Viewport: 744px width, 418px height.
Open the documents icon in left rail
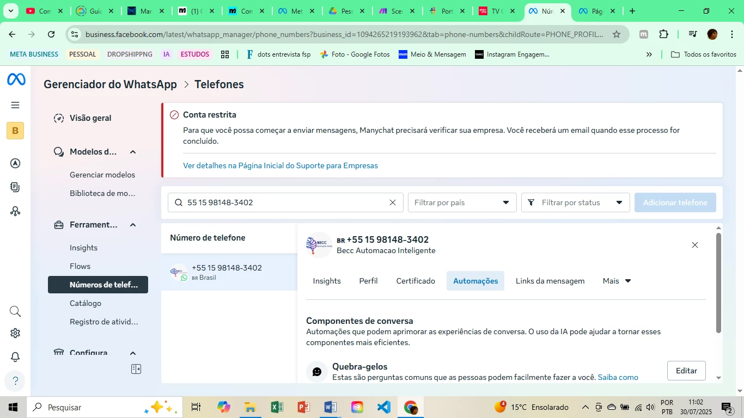click(x=15, y=187)
